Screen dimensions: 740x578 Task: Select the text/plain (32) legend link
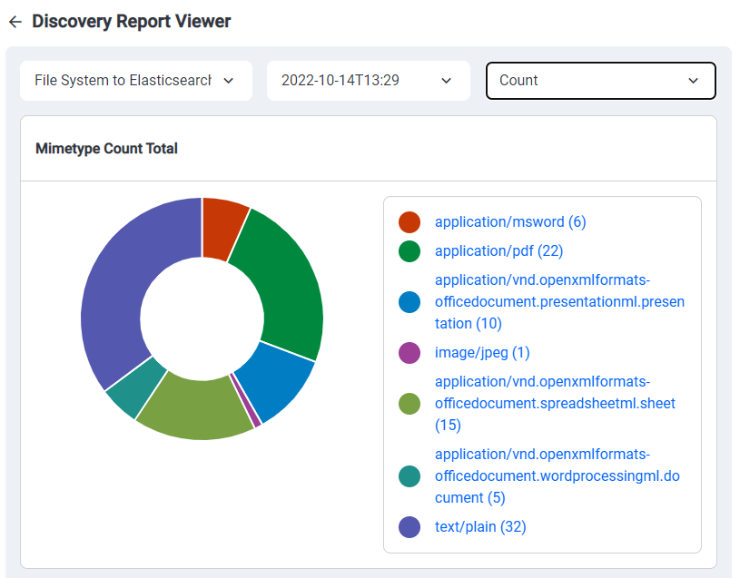click(480, 527)
